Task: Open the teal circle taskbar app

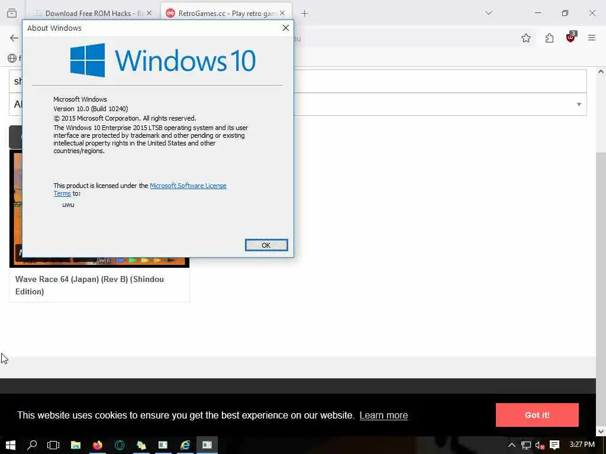Action: 120,445
